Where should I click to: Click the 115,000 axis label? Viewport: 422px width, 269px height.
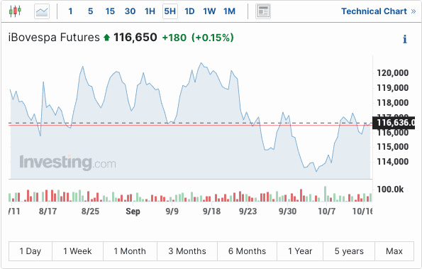click(393, 147)
